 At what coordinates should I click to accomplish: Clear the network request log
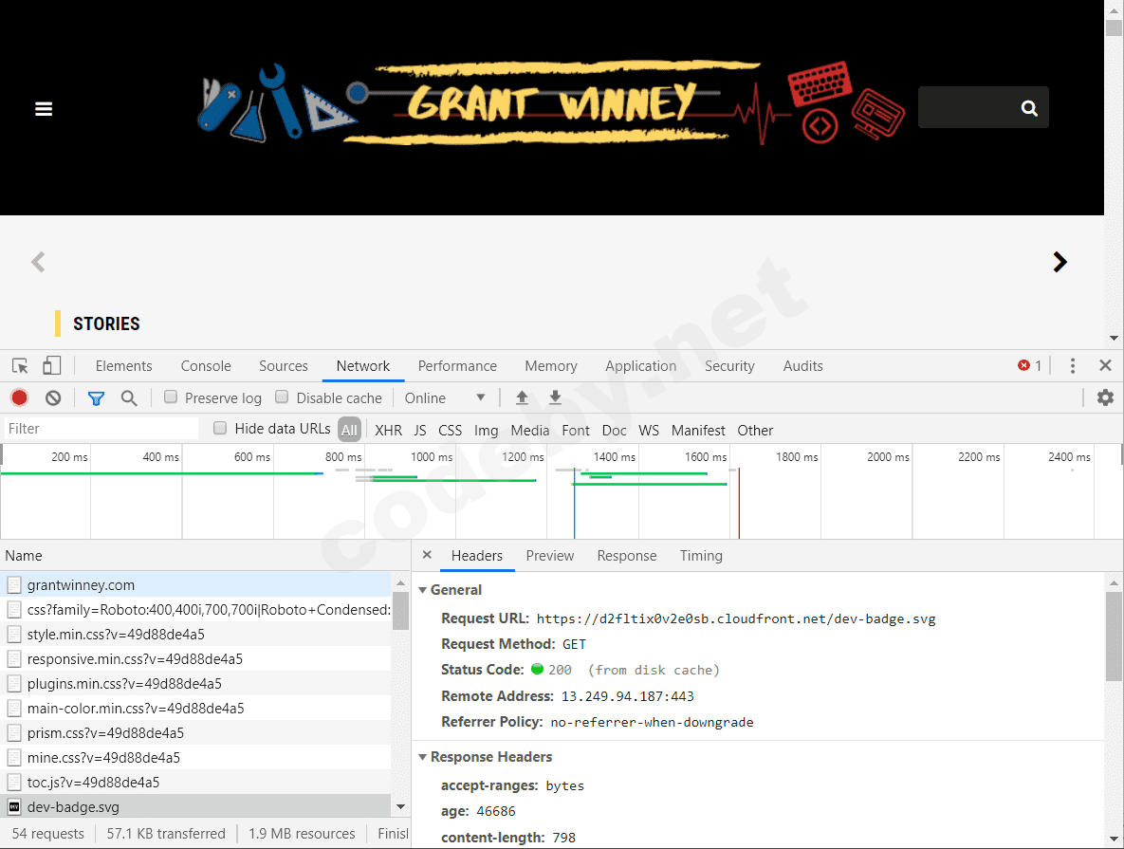tap(53, 397)
